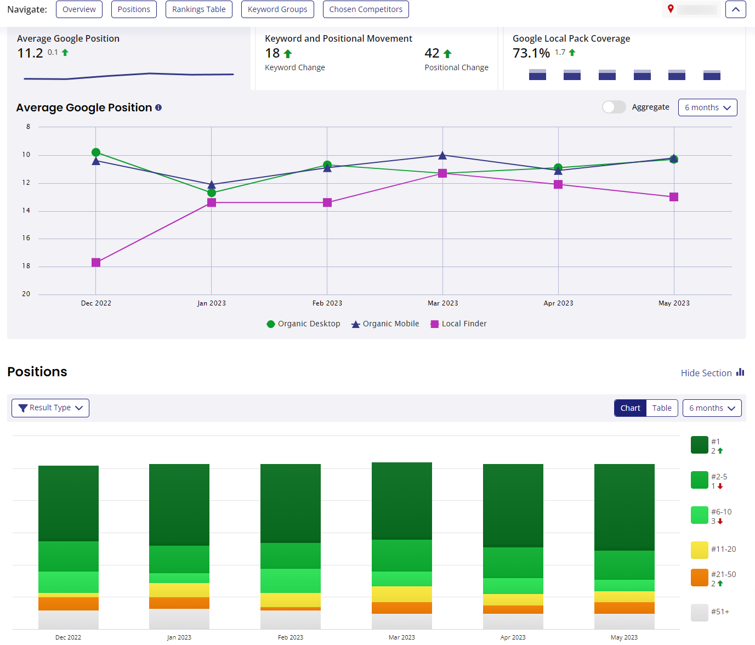Viewport: 755px width, 645px height.
Task: Open the Result Type filter dropdown
Action: (x=50, y=408)
